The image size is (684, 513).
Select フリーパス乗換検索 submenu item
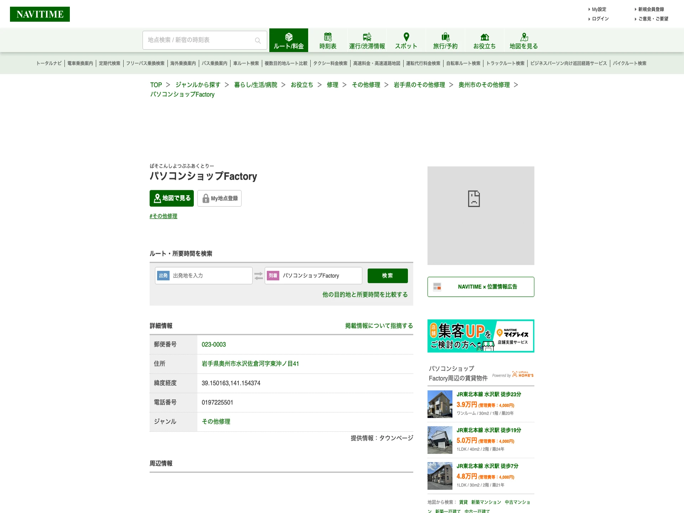[x=145, y=63]
